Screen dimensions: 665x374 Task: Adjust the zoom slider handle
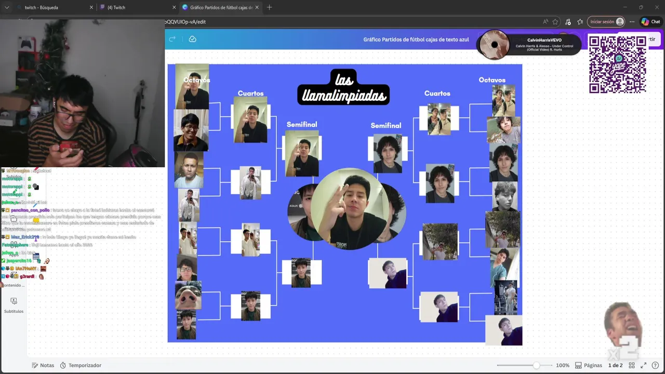coord(536,365)
